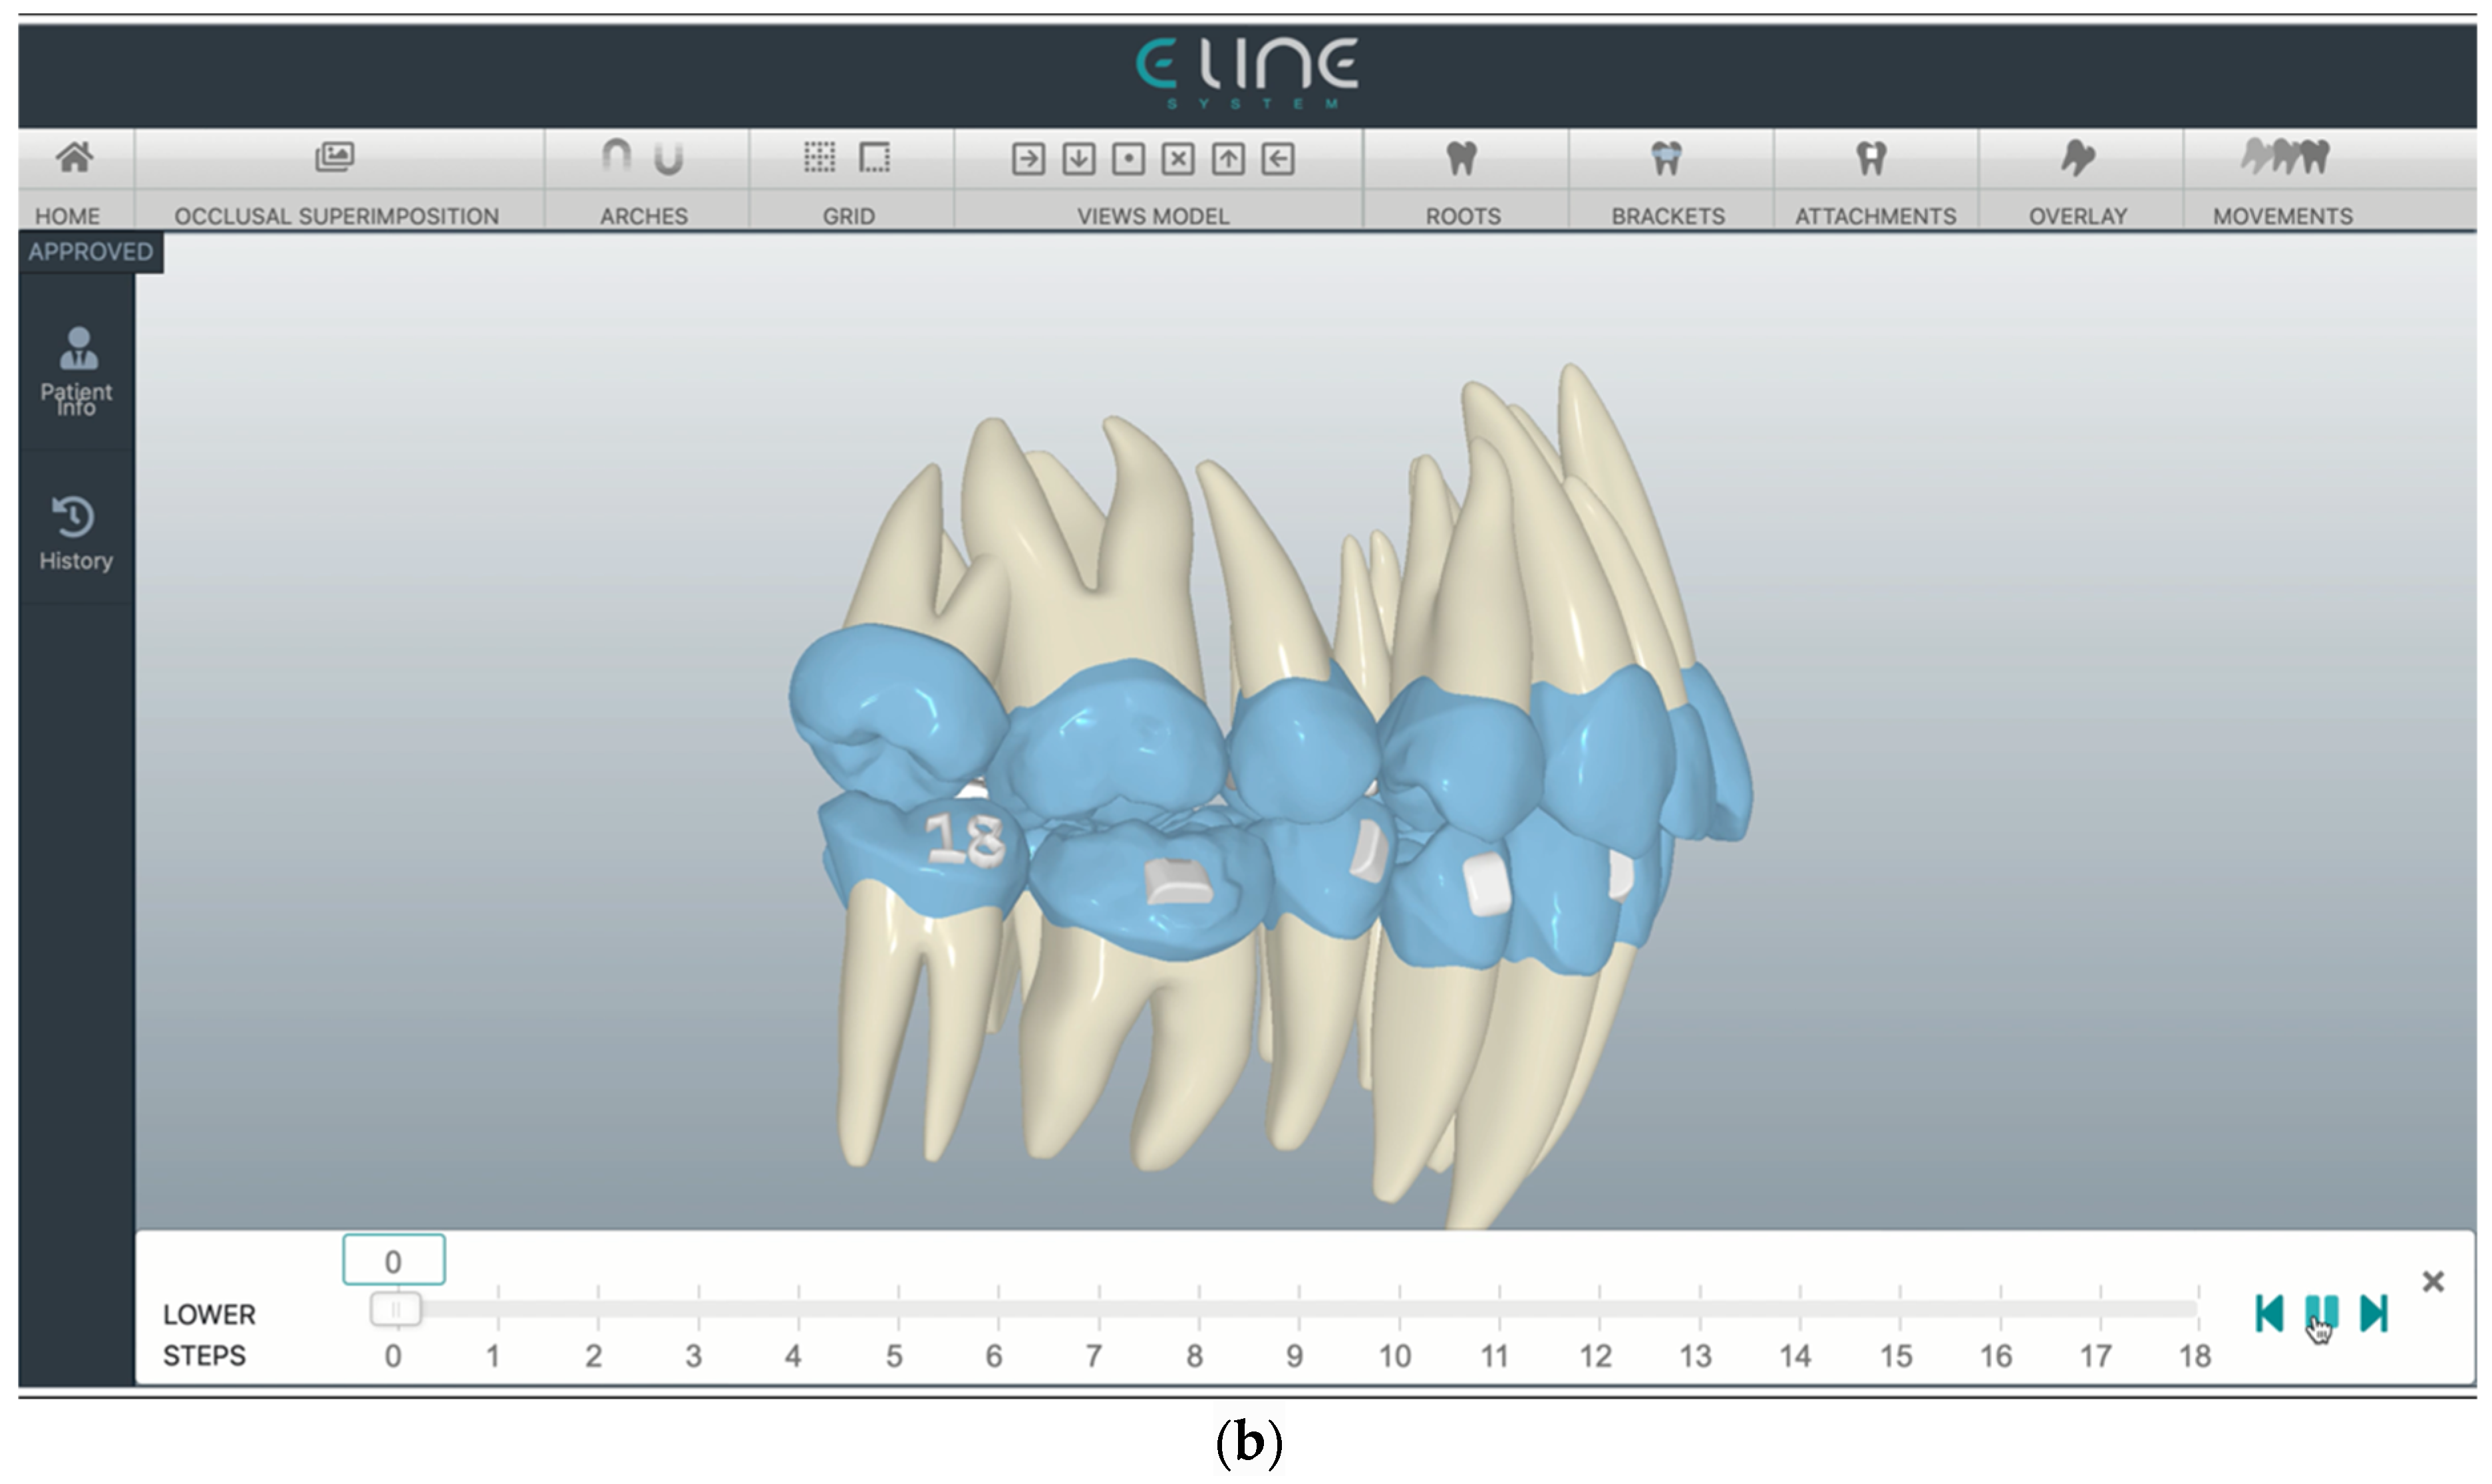Open the Occlusal Superimposition icon

pos(337,158)
